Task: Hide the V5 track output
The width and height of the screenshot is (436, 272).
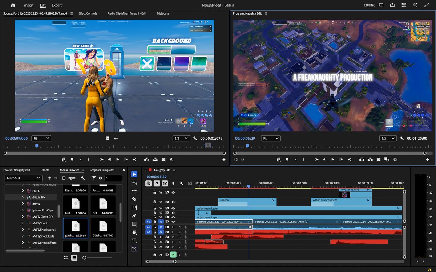Action: [x=173, y=201]
